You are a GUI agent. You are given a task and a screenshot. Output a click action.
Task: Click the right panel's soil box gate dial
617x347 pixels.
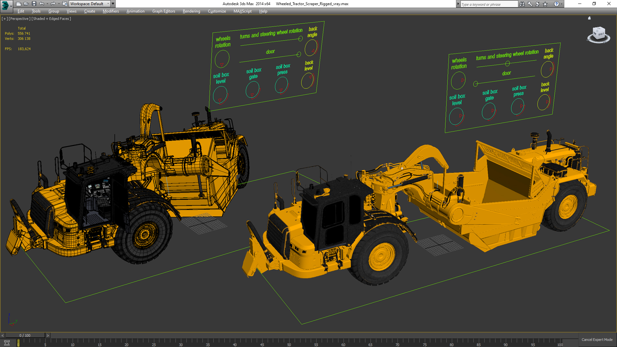pos(489,111)
